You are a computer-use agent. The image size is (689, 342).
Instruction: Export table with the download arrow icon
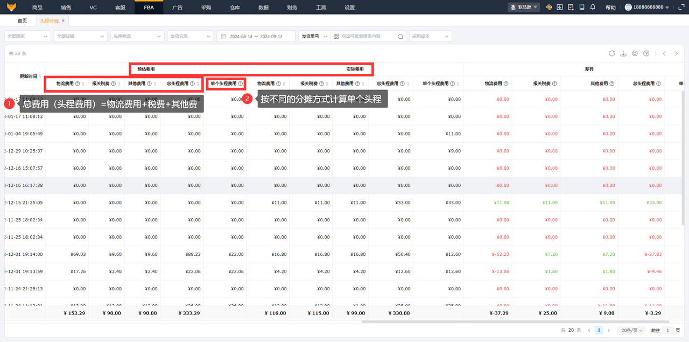click(623, 53)
